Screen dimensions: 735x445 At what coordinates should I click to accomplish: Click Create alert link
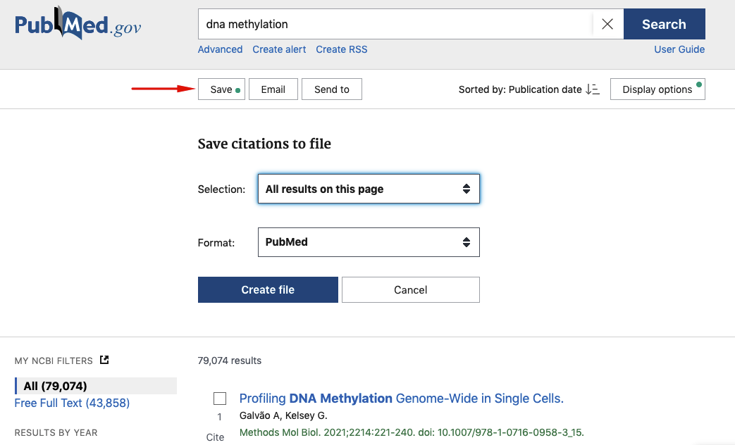point(279,49)
